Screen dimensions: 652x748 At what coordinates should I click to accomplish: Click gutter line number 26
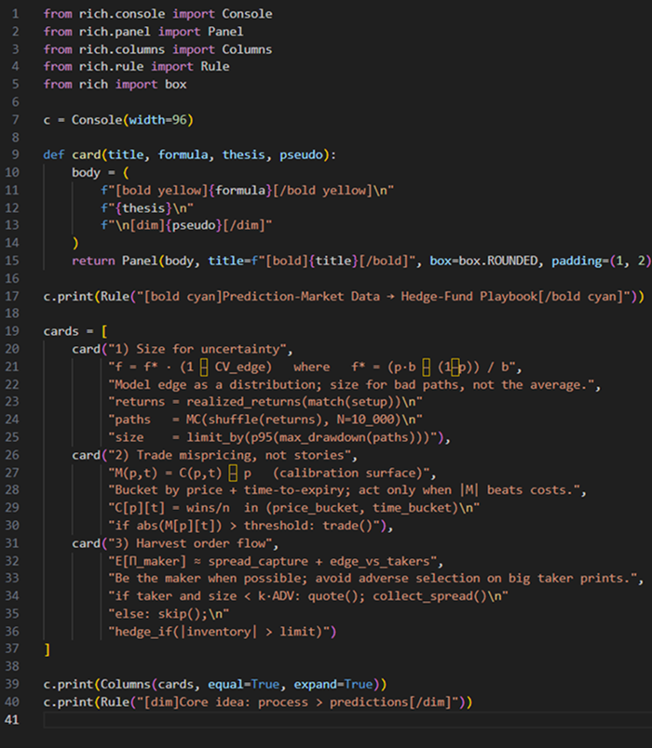pyautogui.click(x=12, y=455)
